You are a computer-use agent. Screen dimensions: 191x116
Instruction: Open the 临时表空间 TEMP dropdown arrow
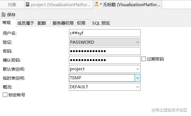point(137,78)
